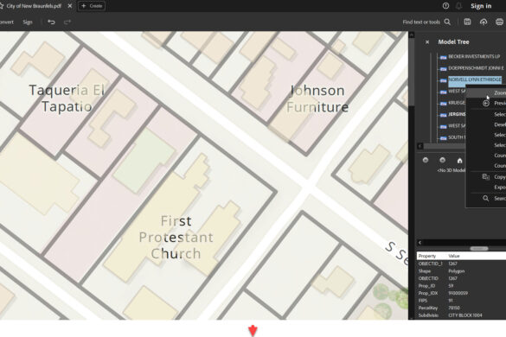Click the Save file icon

[x=467, y=22]
